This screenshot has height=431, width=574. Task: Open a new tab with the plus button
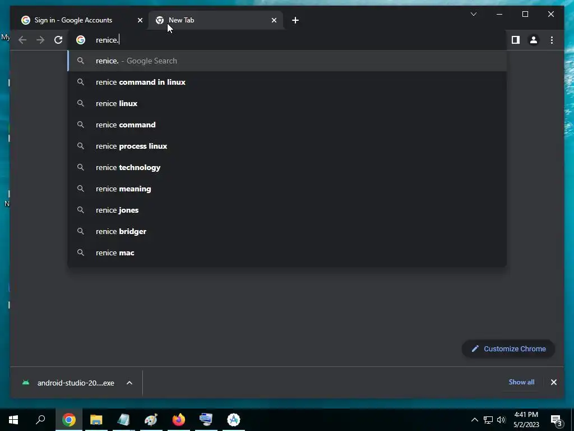pos(295,20)
